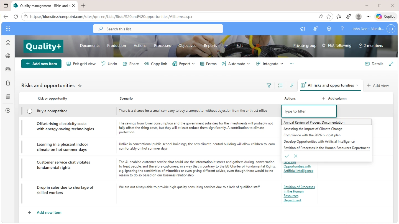Open the settings gear in header
This screenshot has height=224, width=399.
click(329, 29)
